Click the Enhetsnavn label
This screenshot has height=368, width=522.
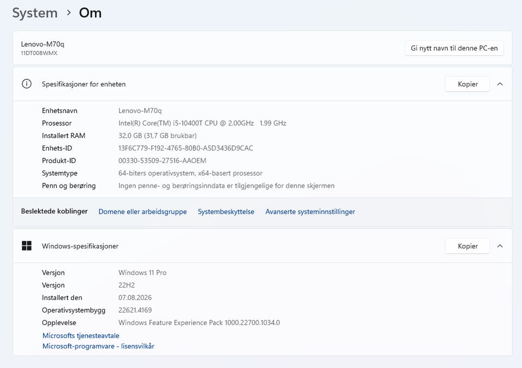[x=59, y=111]
